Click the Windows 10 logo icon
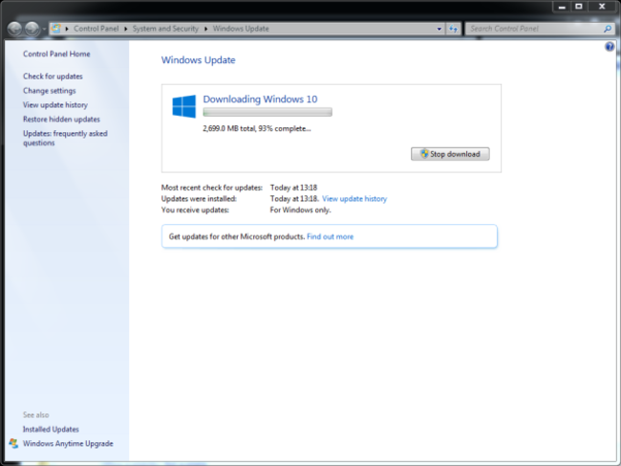 pyautogui.click(x=184, y=106)
